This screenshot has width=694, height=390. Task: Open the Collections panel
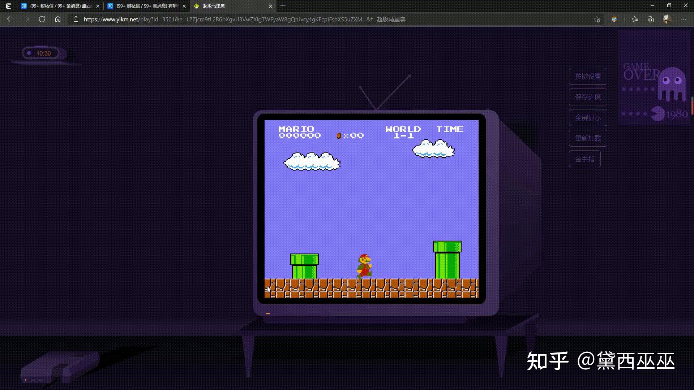[x=651, y=19]
